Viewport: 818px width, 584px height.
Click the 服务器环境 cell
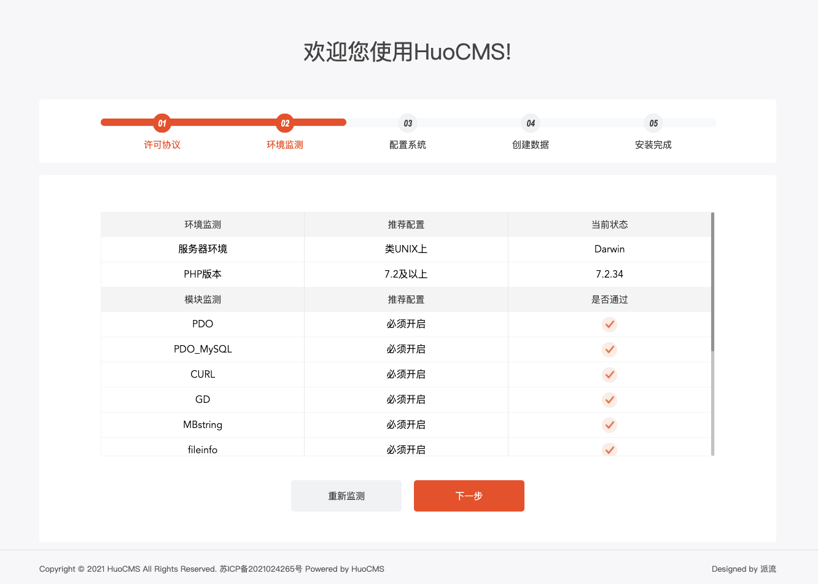pos(203,249)
